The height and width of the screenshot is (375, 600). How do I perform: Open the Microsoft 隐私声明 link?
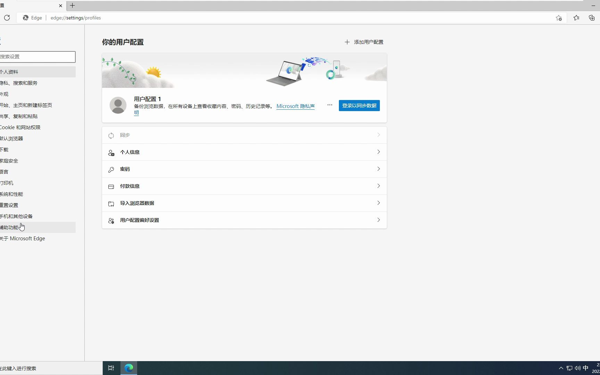[x=295, y=106]
